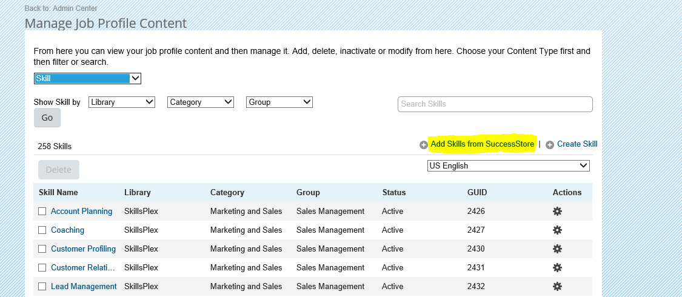Click the Delete button

pyautogui.click(x=59, y=170)
